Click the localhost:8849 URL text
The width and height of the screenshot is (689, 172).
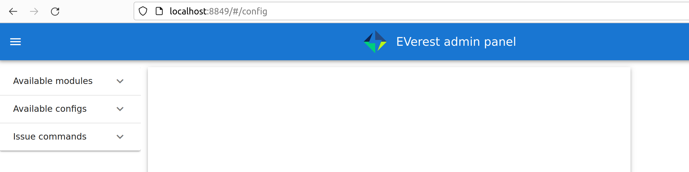click(x=218, y=11)
